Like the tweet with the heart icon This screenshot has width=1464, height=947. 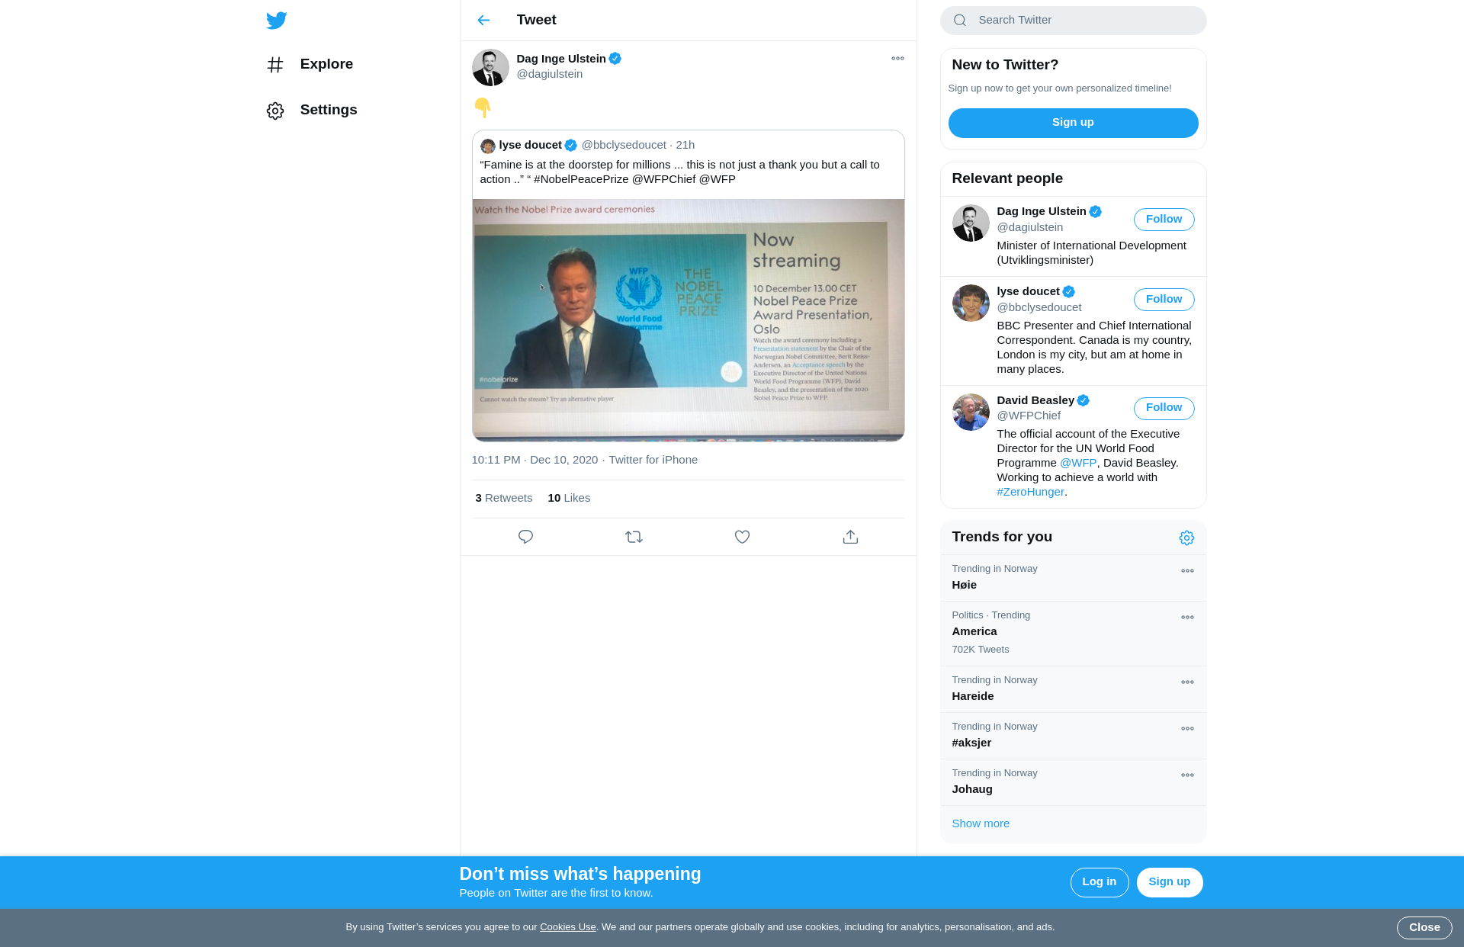pyautogui.click(x=742, y=537)
